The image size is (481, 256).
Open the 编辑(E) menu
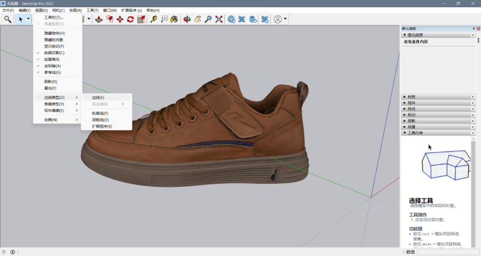click(x=25, y=10)
